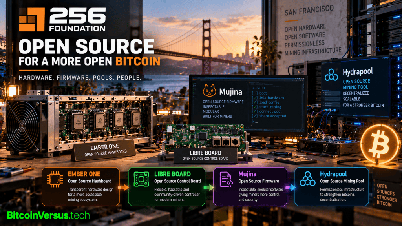402x226 pixels.
Task: Click 'MINING INFRASTRUCTURE' on wall sign
Action: pos(313,52)
